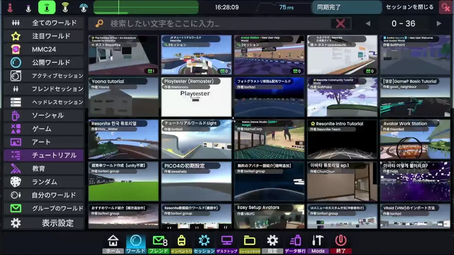This screenshot has width=454, height=255.
Task: Click the セッションを閉じる button
Action: click(x=409, y=7)
